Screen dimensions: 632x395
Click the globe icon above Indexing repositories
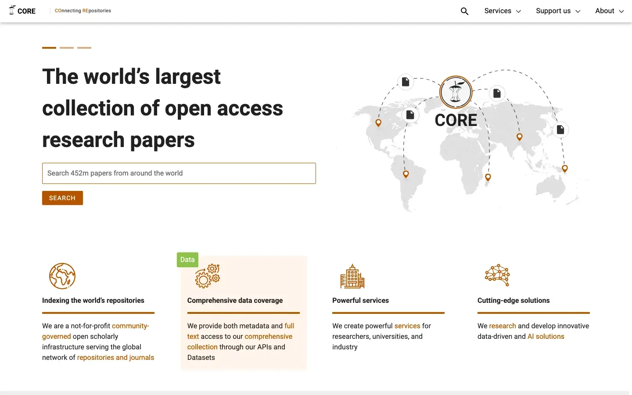click(62, 276)
